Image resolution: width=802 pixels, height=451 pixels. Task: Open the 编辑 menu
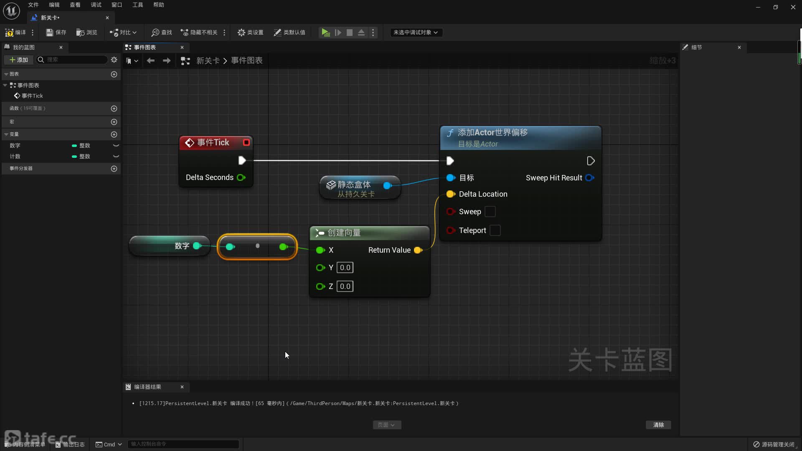pyautogui.click(x=54, y=5)
